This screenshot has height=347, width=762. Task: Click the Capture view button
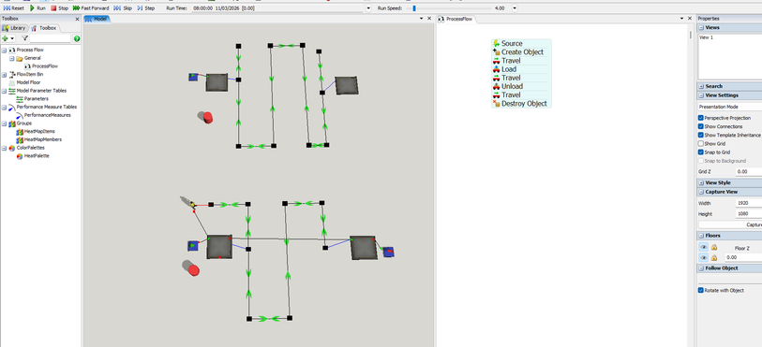tap(730, 224)
